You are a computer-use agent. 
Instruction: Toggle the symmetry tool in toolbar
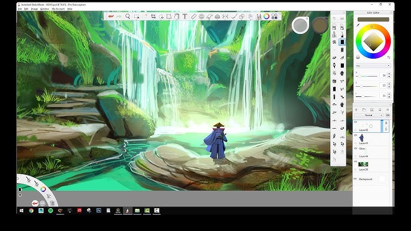(225, 17)
